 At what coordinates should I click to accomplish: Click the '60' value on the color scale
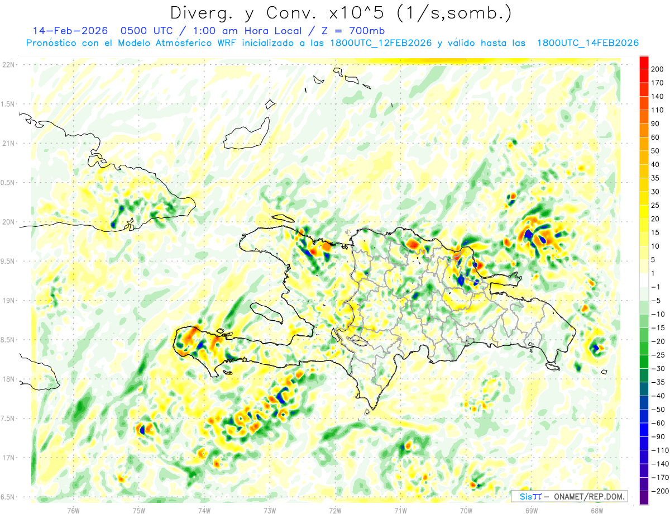(x=655, y=137)
